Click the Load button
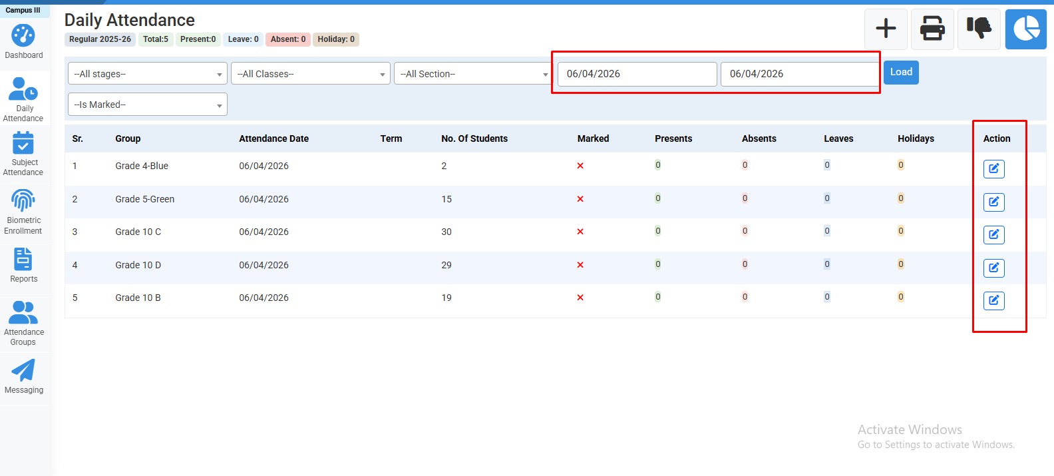 901,72
